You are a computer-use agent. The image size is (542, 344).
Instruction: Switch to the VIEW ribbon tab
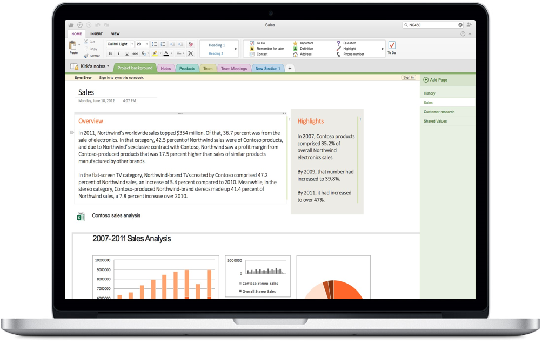[115, 34]
